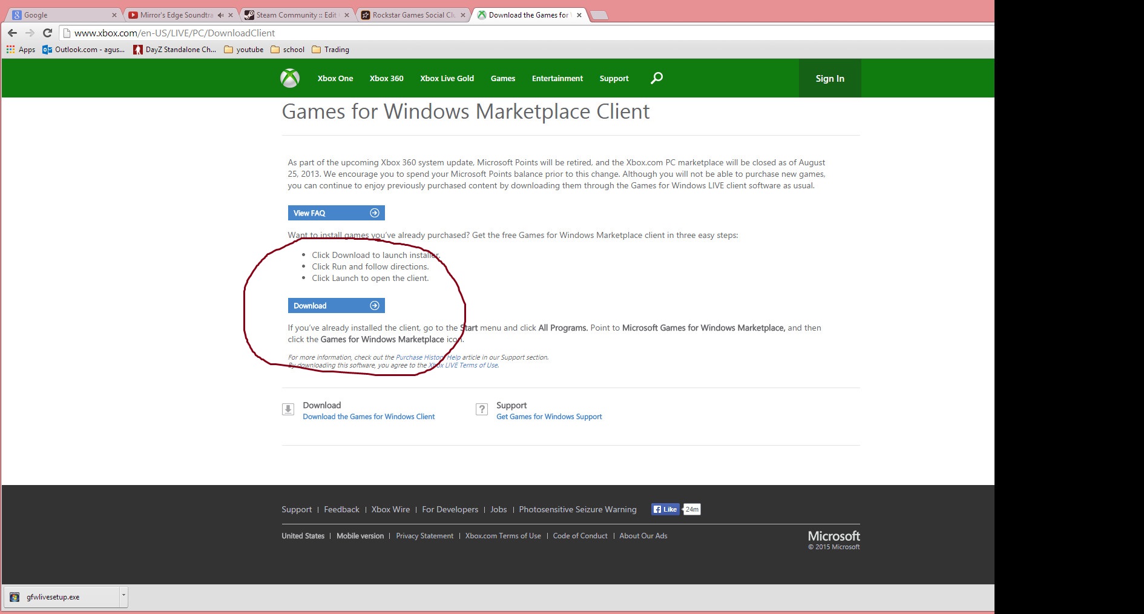
Task: Click the Xbox logo icon
Action: pos(290,78)
